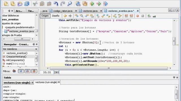181x101 pixels.
Task: Select main(String args) in the navigator
Action: 15,64
